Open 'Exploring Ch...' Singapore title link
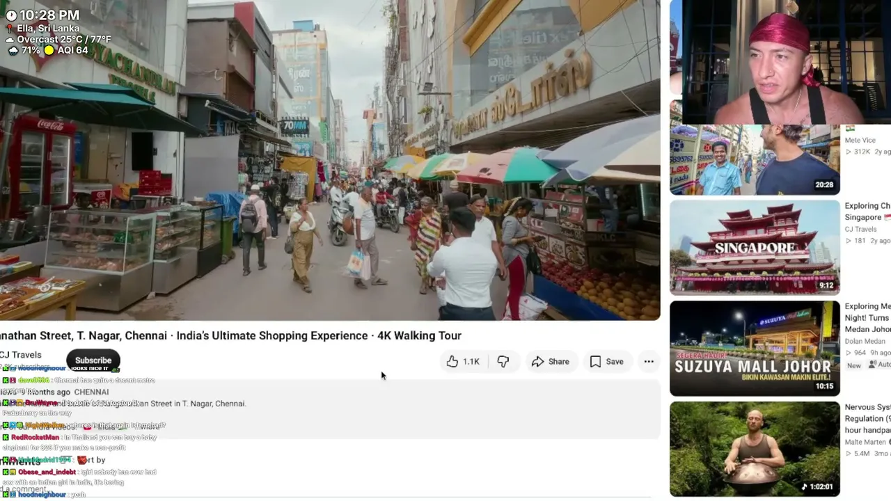 click(867, 212)
